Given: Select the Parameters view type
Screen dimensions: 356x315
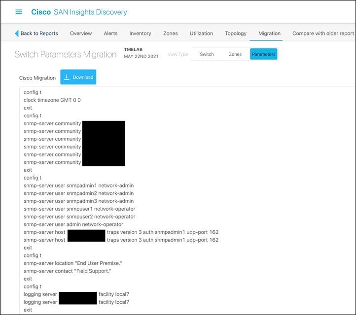Looking at the screenshot, I should click(263, 54).
